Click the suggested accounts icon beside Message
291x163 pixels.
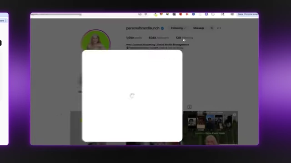[211, 28]
